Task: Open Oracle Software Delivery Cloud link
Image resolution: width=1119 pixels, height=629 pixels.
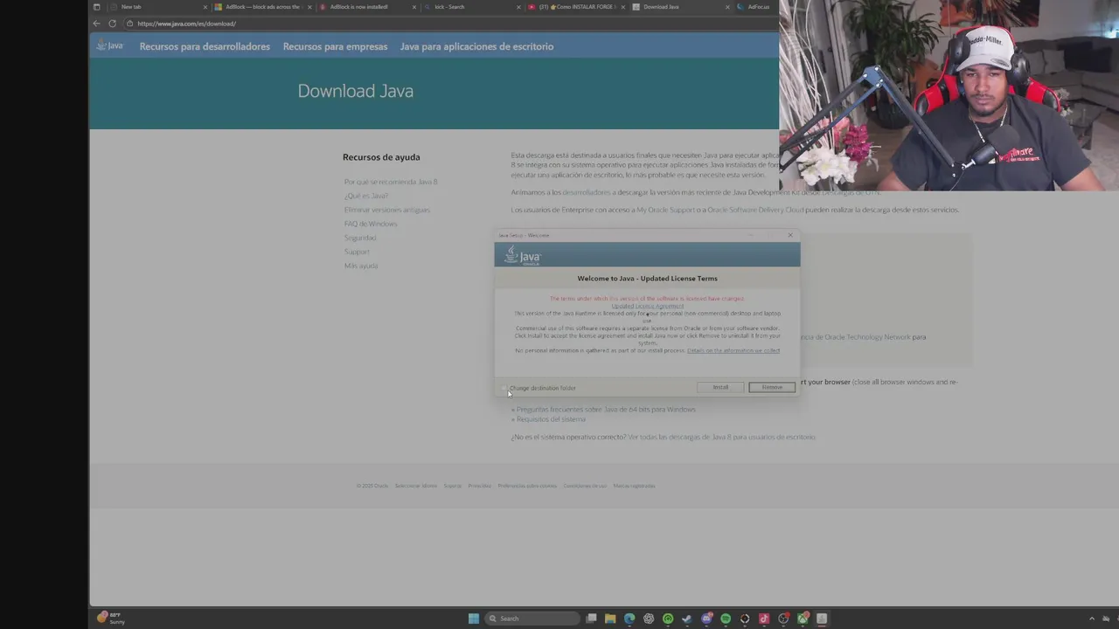Action: point(755,210)
